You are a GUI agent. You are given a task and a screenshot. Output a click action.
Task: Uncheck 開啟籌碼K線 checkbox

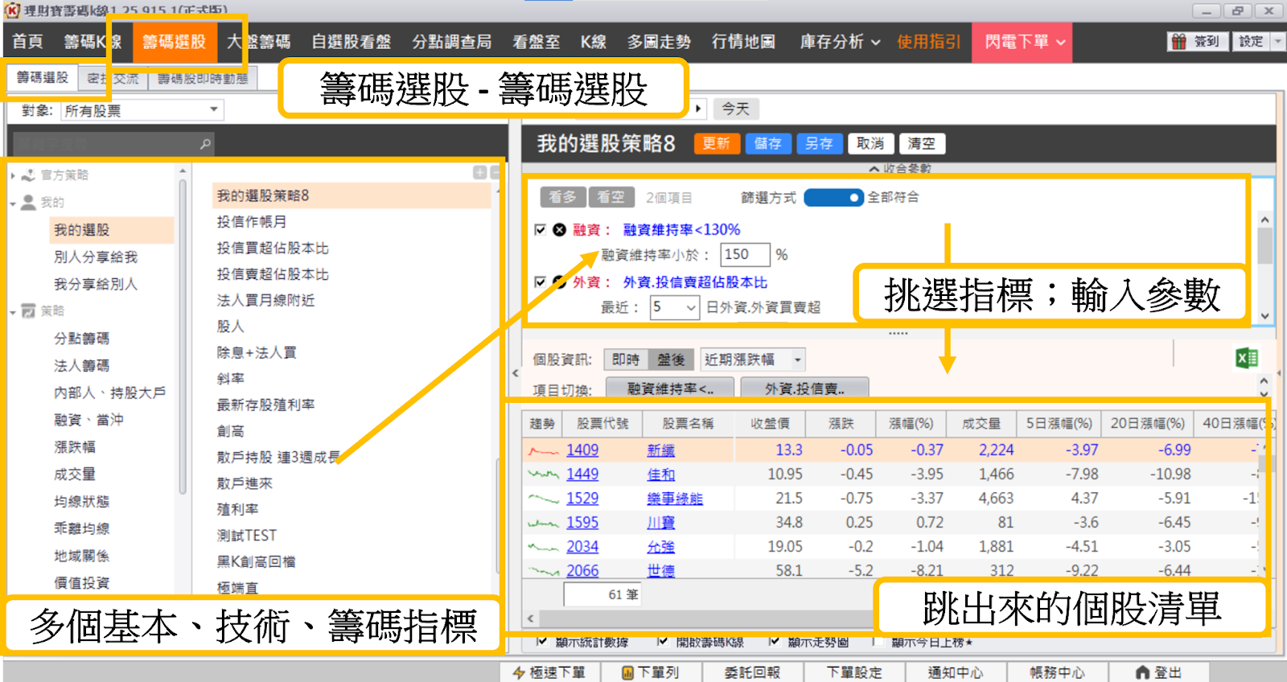663,641
